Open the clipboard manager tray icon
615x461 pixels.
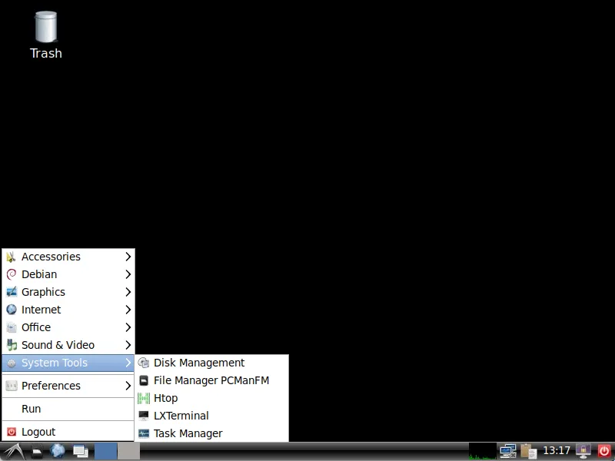tap(528, 451)
